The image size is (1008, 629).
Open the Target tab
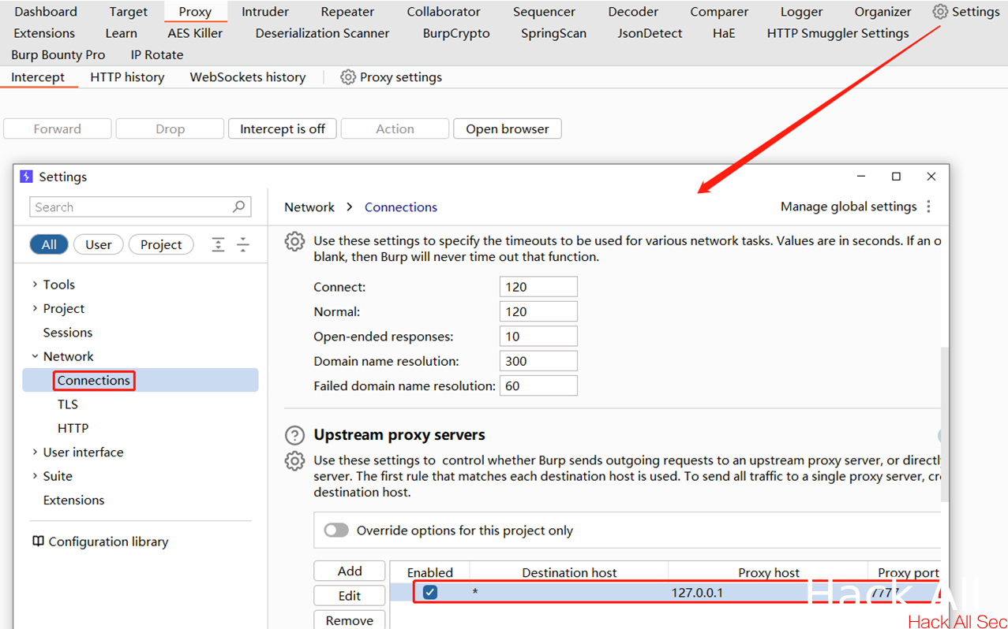tap(129, 12)
